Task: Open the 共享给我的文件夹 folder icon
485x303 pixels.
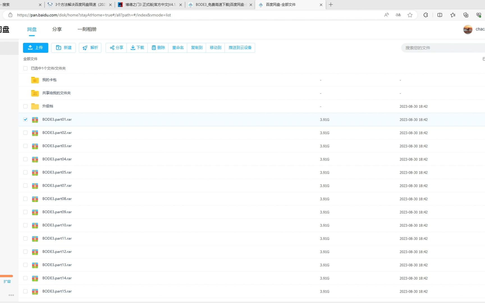Action: tap(35, 93)
